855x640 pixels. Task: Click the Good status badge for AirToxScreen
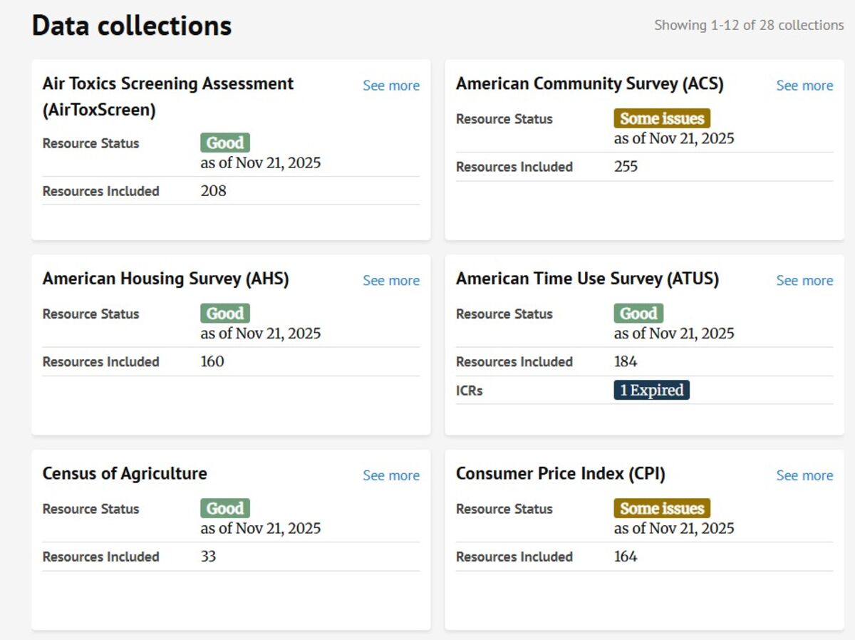point(224,143)
